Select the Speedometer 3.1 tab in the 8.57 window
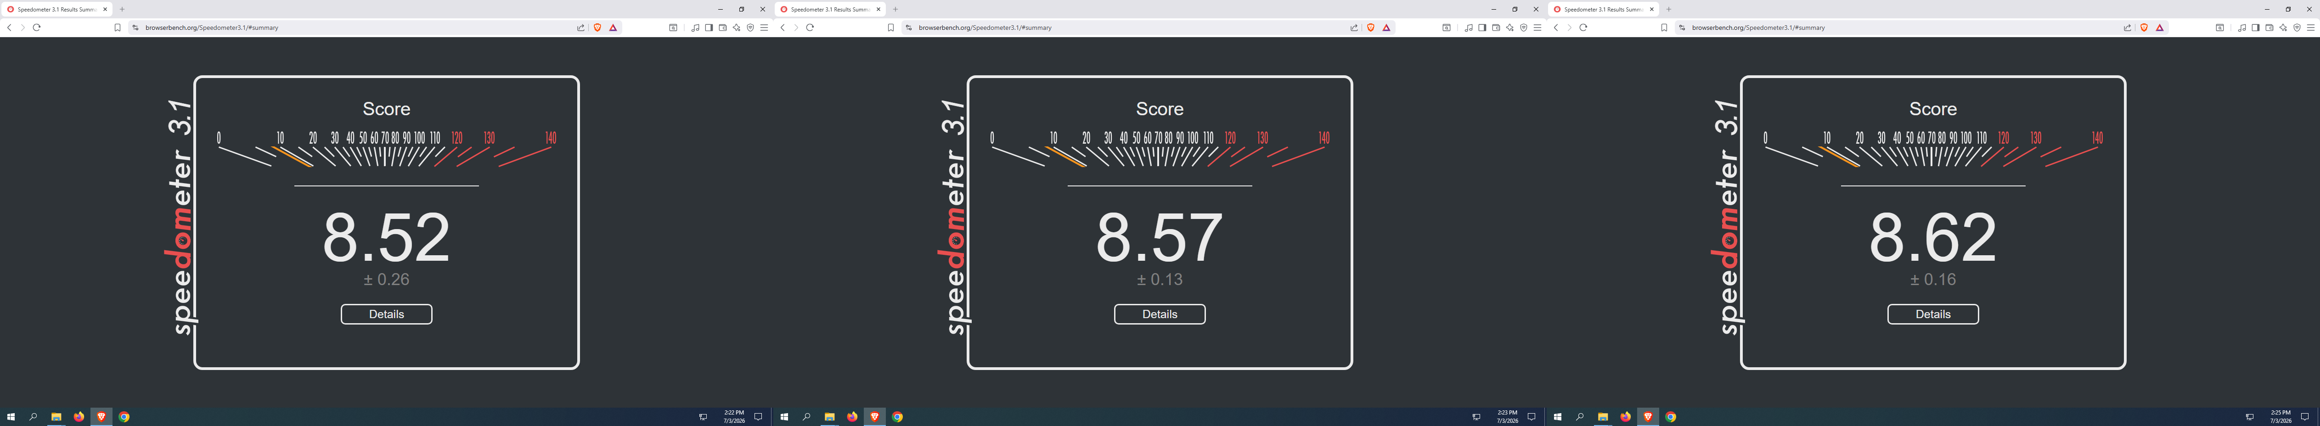 click(830, 9)
